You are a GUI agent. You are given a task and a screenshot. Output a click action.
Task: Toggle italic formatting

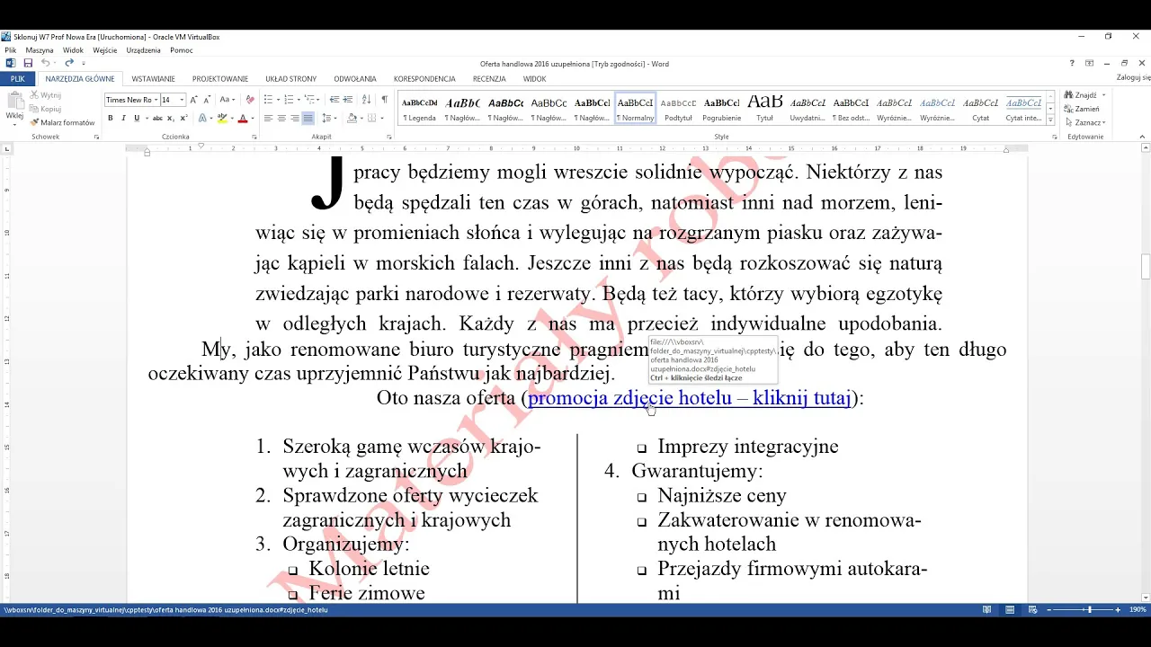[123, 118]
